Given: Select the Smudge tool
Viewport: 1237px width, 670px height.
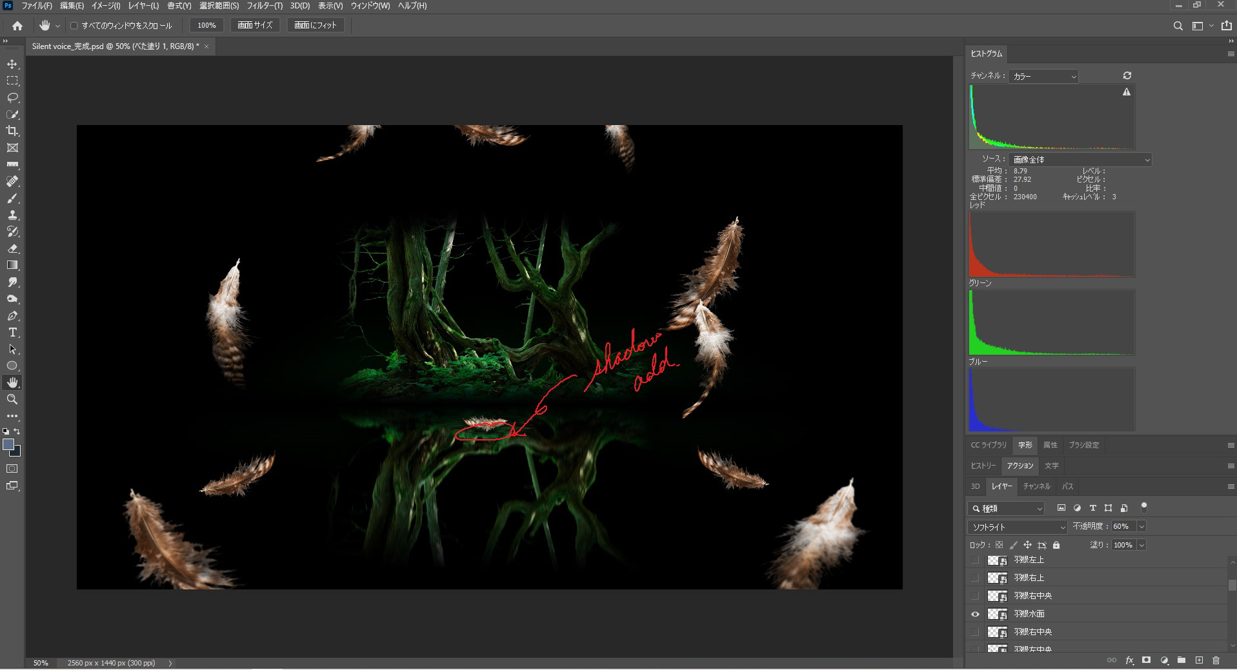Looking at the screenshot, I should (12, 282).
